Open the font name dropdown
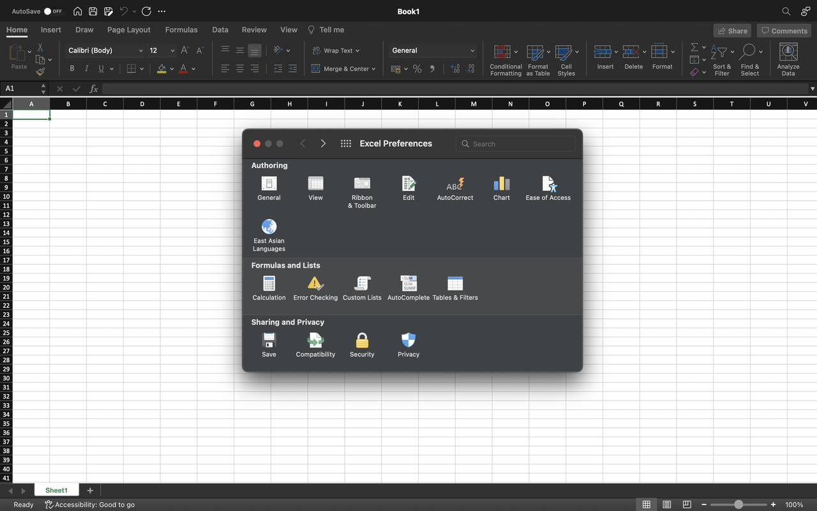 point(141,50)
